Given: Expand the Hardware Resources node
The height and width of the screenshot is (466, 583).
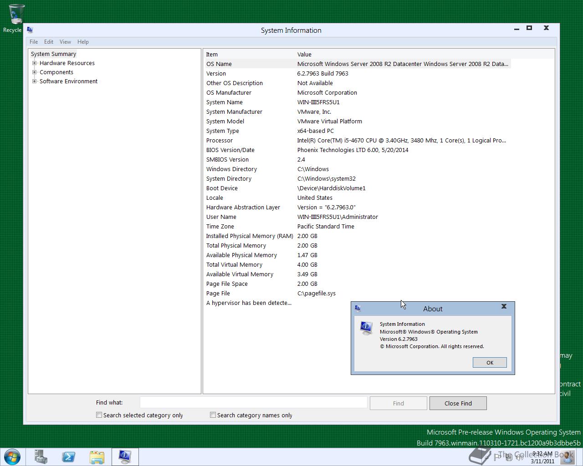Looking at the screenshot, I should point(34,63).
